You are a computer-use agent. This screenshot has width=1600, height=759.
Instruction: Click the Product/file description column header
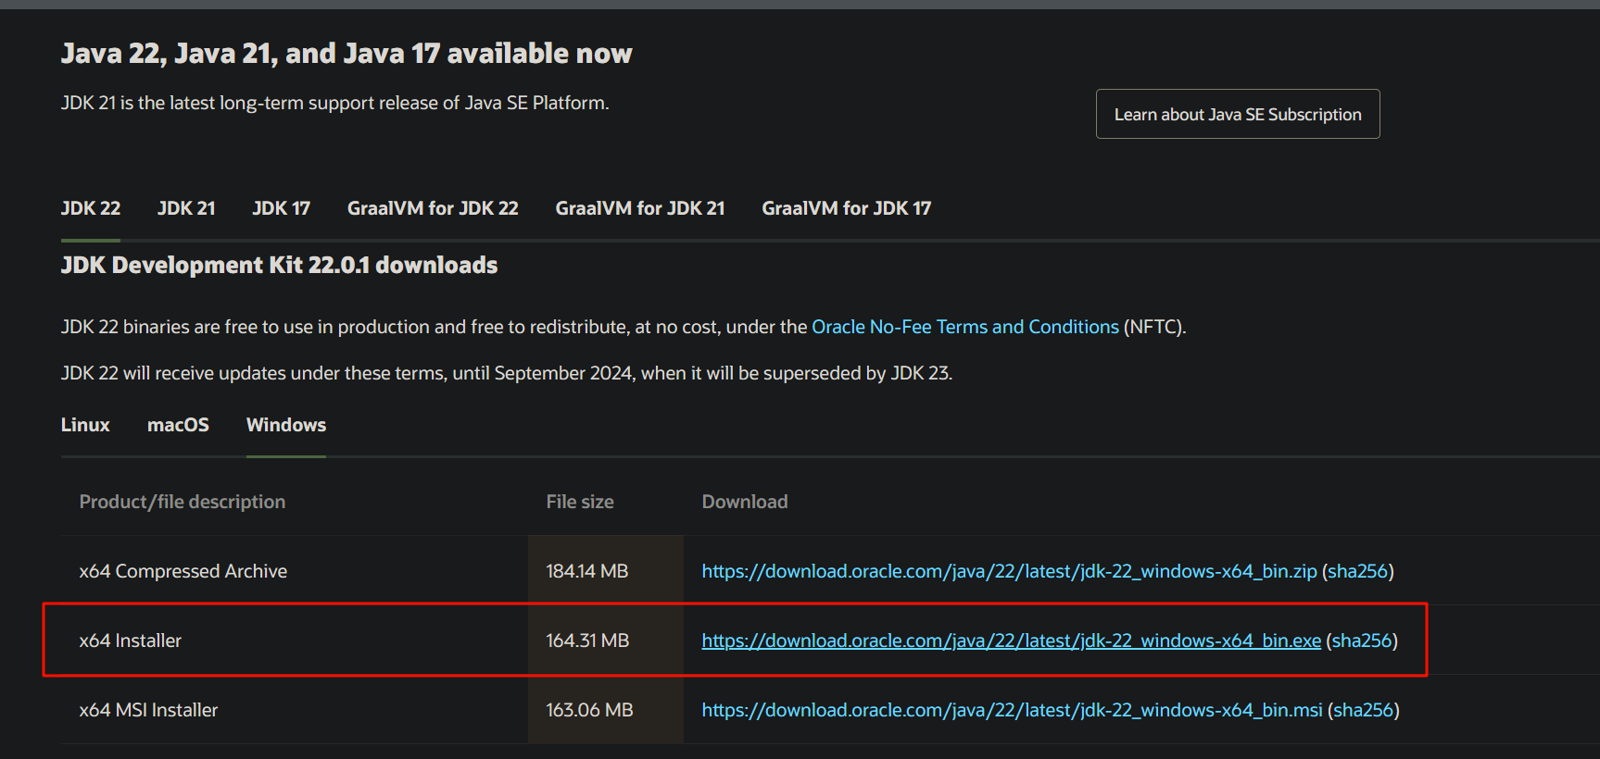183,502
